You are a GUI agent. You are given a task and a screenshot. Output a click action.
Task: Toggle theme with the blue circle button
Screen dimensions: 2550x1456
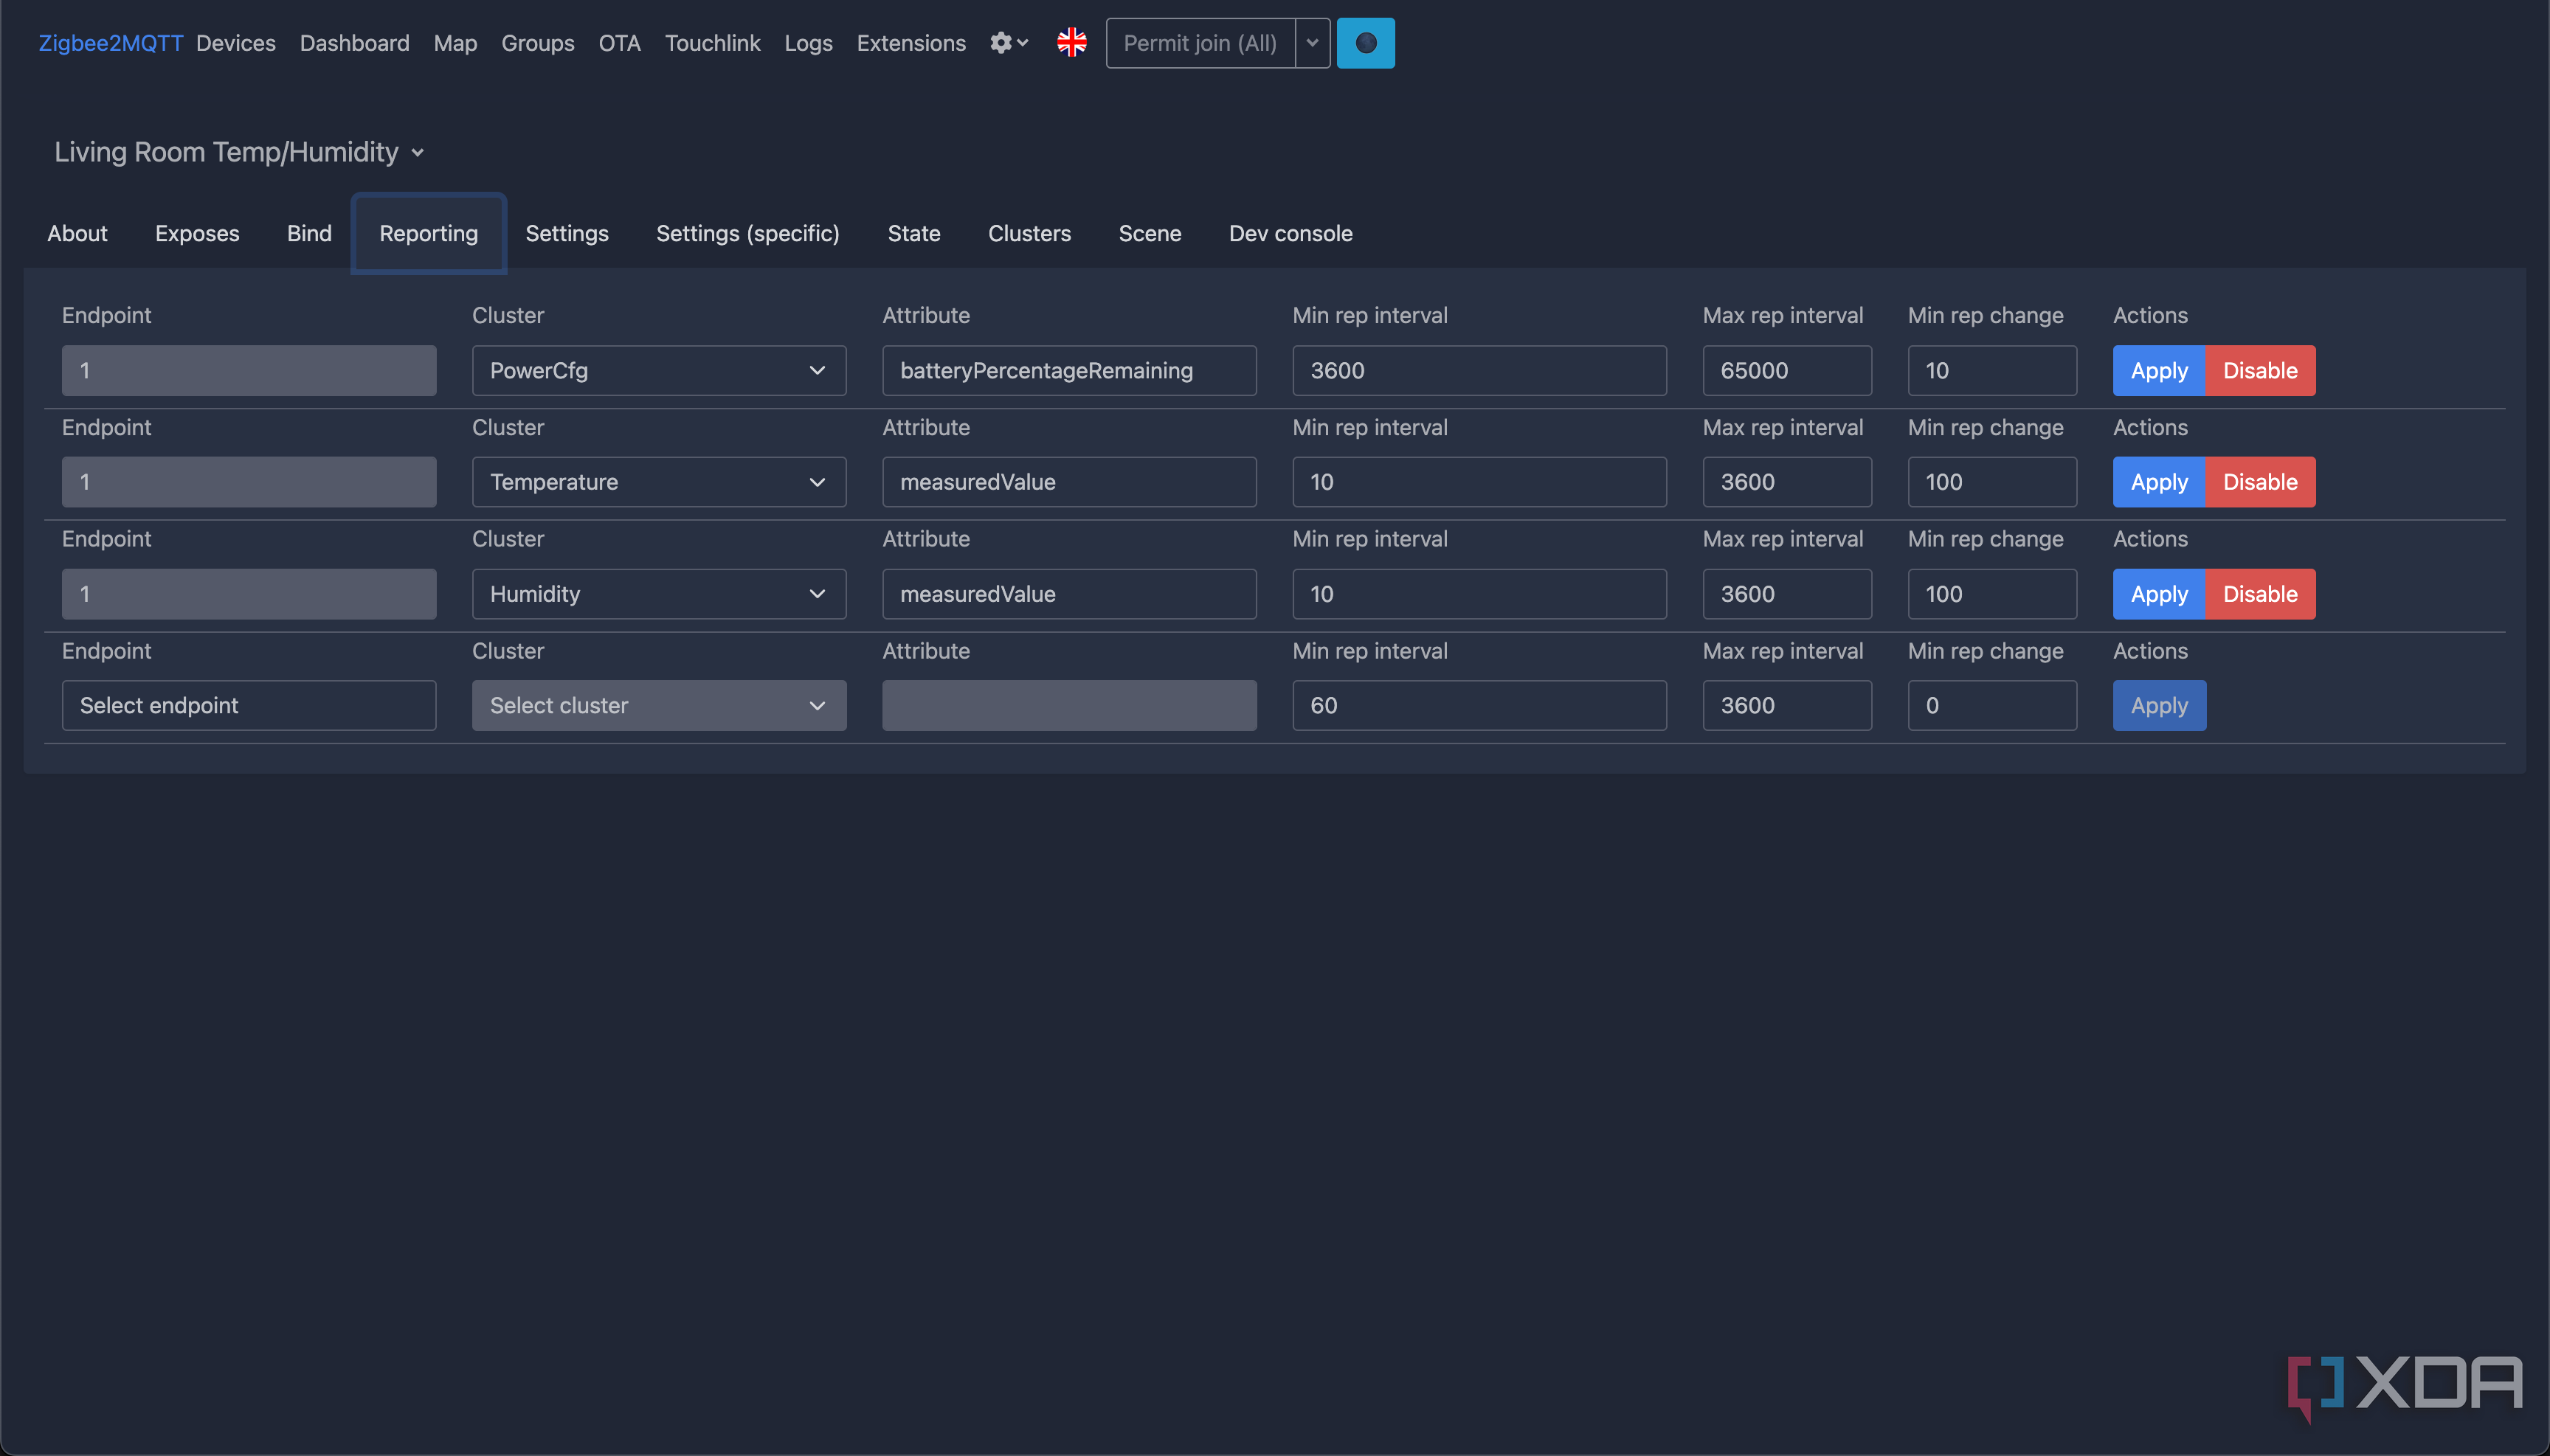[x=1366, y=43]
